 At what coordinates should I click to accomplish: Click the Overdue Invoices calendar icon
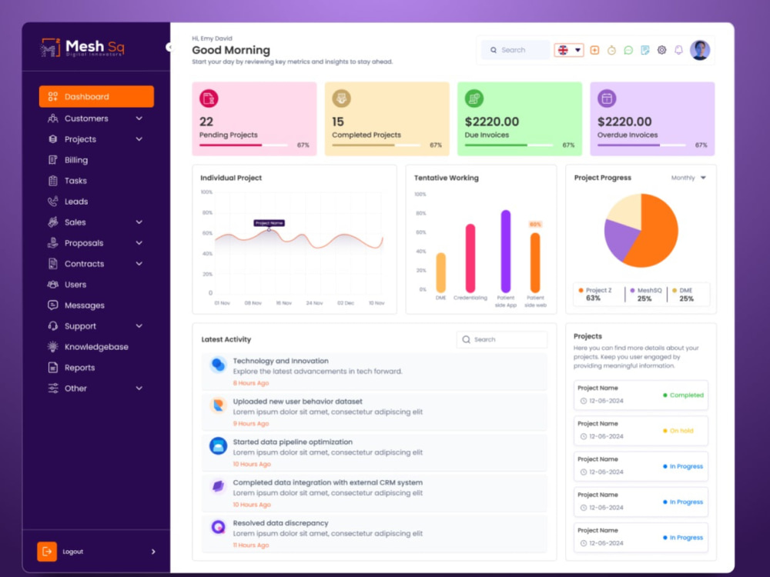click(x=607, y=98)
